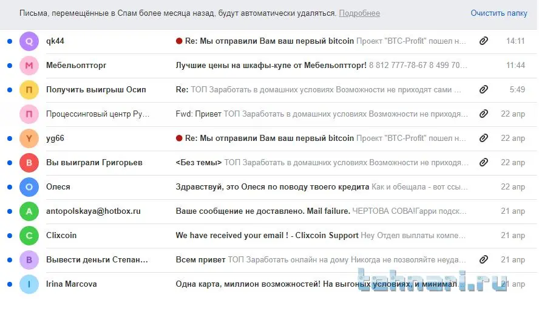The height and width of the screenshot is (311, 539).
Task: Click the red importance dot on yg66 email
Action: (x=179, y=138)
